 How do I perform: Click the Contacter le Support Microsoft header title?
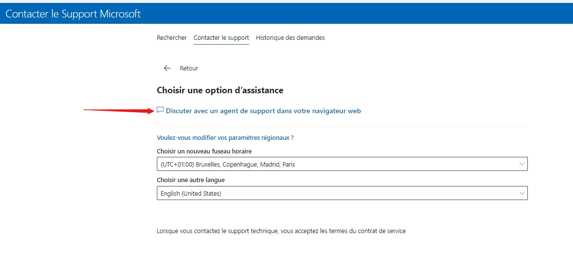(73, 14)
